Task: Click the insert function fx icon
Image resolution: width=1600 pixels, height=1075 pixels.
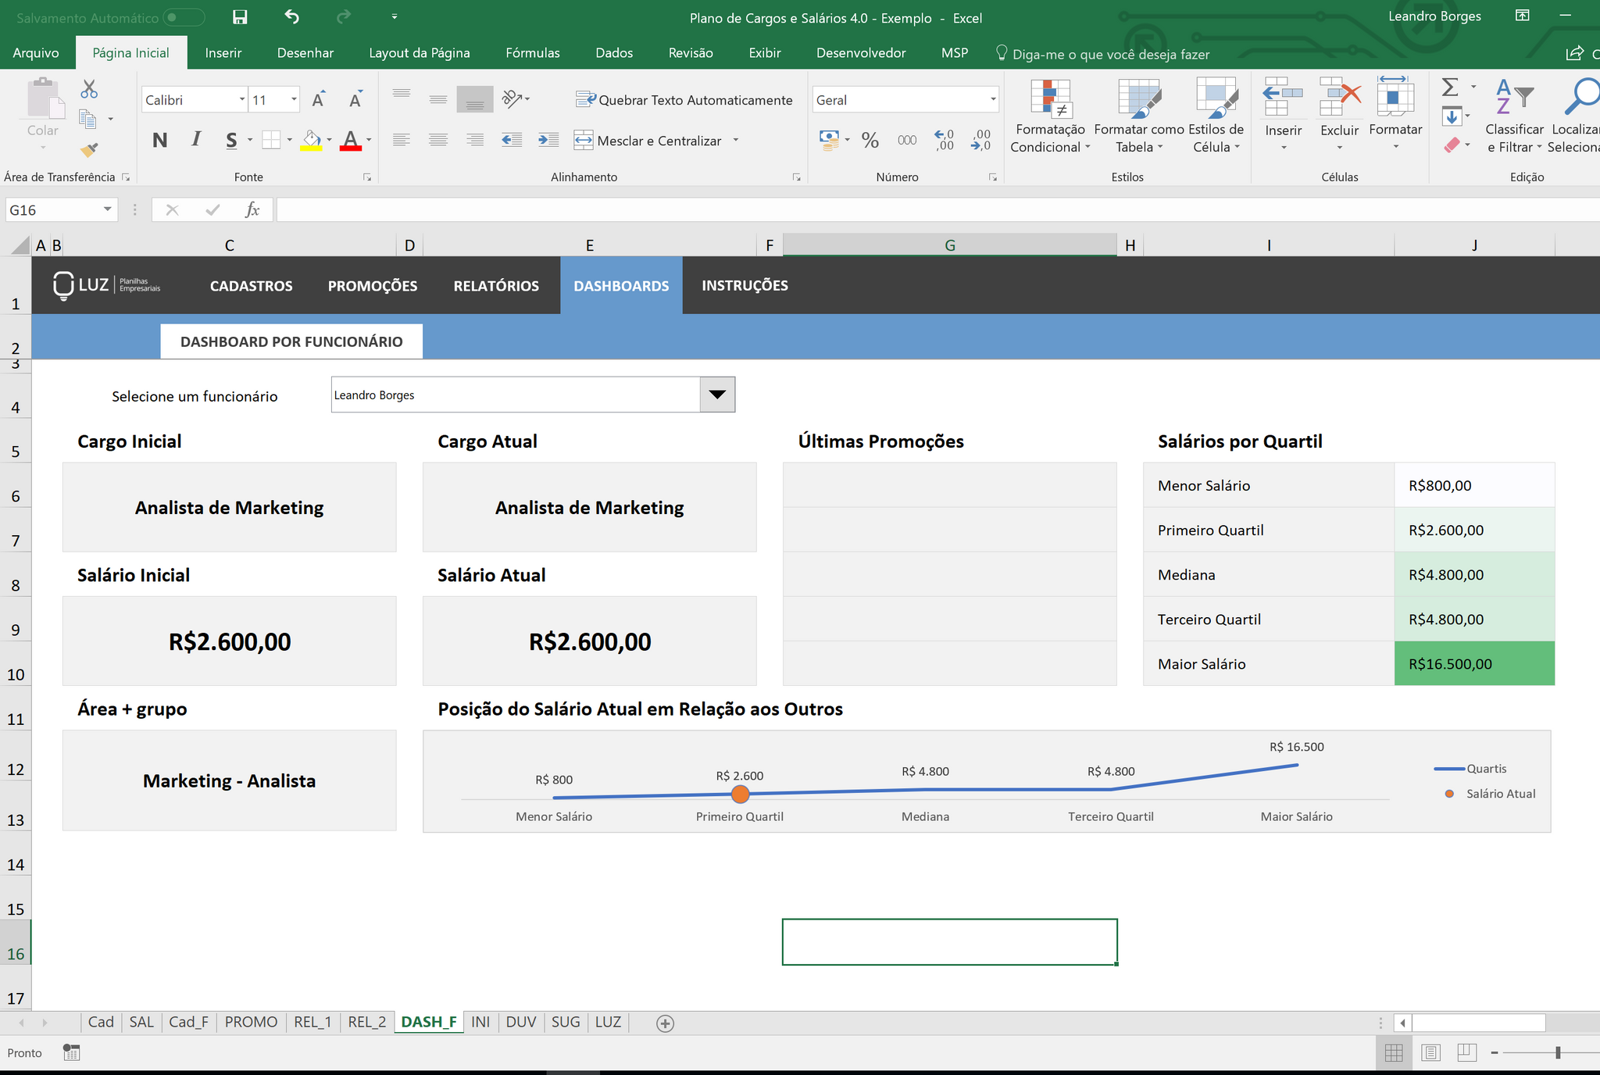Action: coord(252,209)
